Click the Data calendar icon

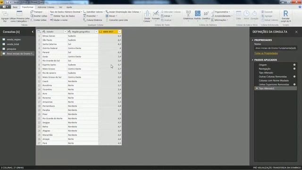[x=238, y=14]
